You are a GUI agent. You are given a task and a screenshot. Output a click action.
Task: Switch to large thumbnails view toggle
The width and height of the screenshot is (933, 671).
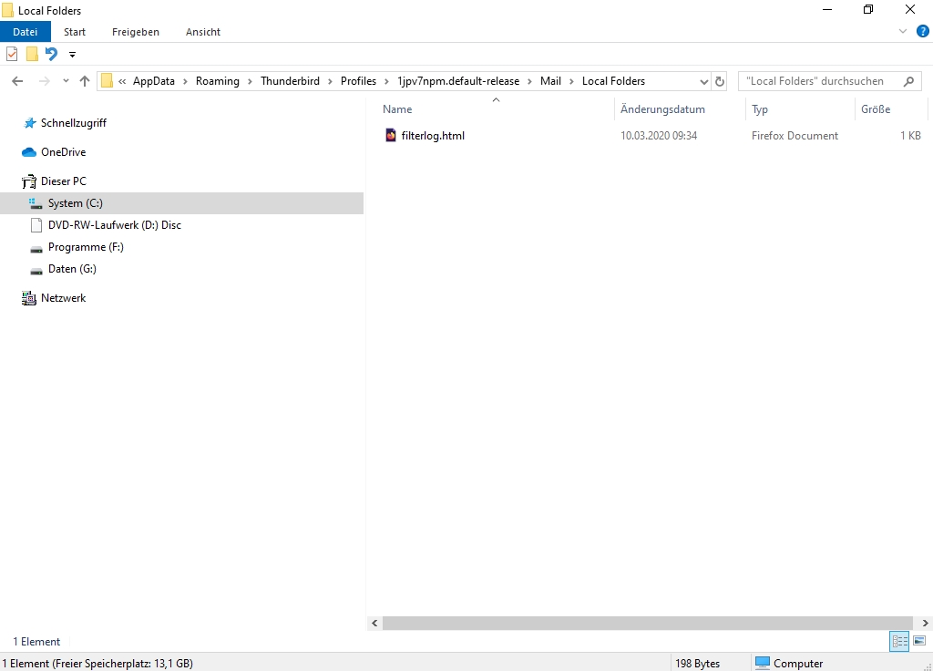point(919,642)
